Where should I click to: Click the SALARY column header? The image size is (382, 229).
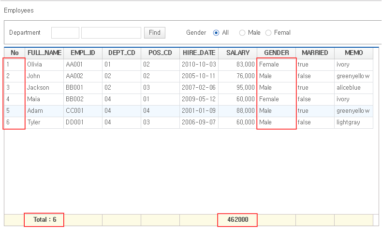pyautogui.click(x=238, y=53)
